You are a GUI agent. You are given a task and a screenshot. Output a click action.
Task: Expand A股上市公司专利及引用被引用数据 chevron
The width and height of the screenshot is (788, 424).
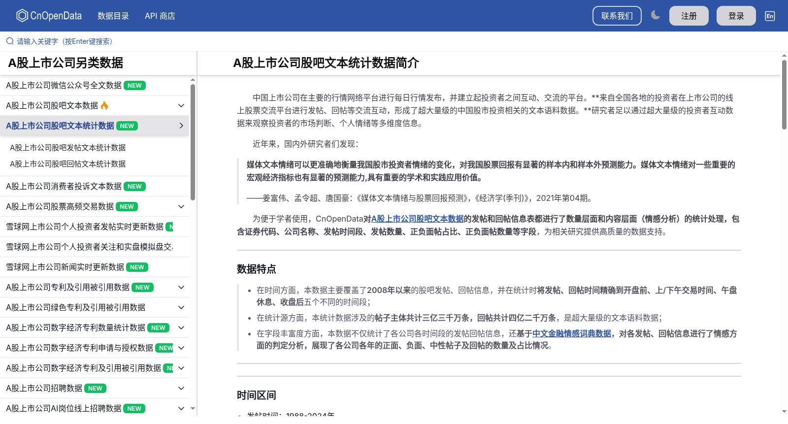(x=181, y=287)
